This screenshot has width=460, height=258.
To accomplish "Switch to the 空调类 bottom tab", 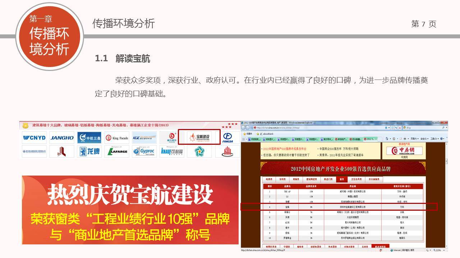I will pyautogui.click(x=286, y=247).
